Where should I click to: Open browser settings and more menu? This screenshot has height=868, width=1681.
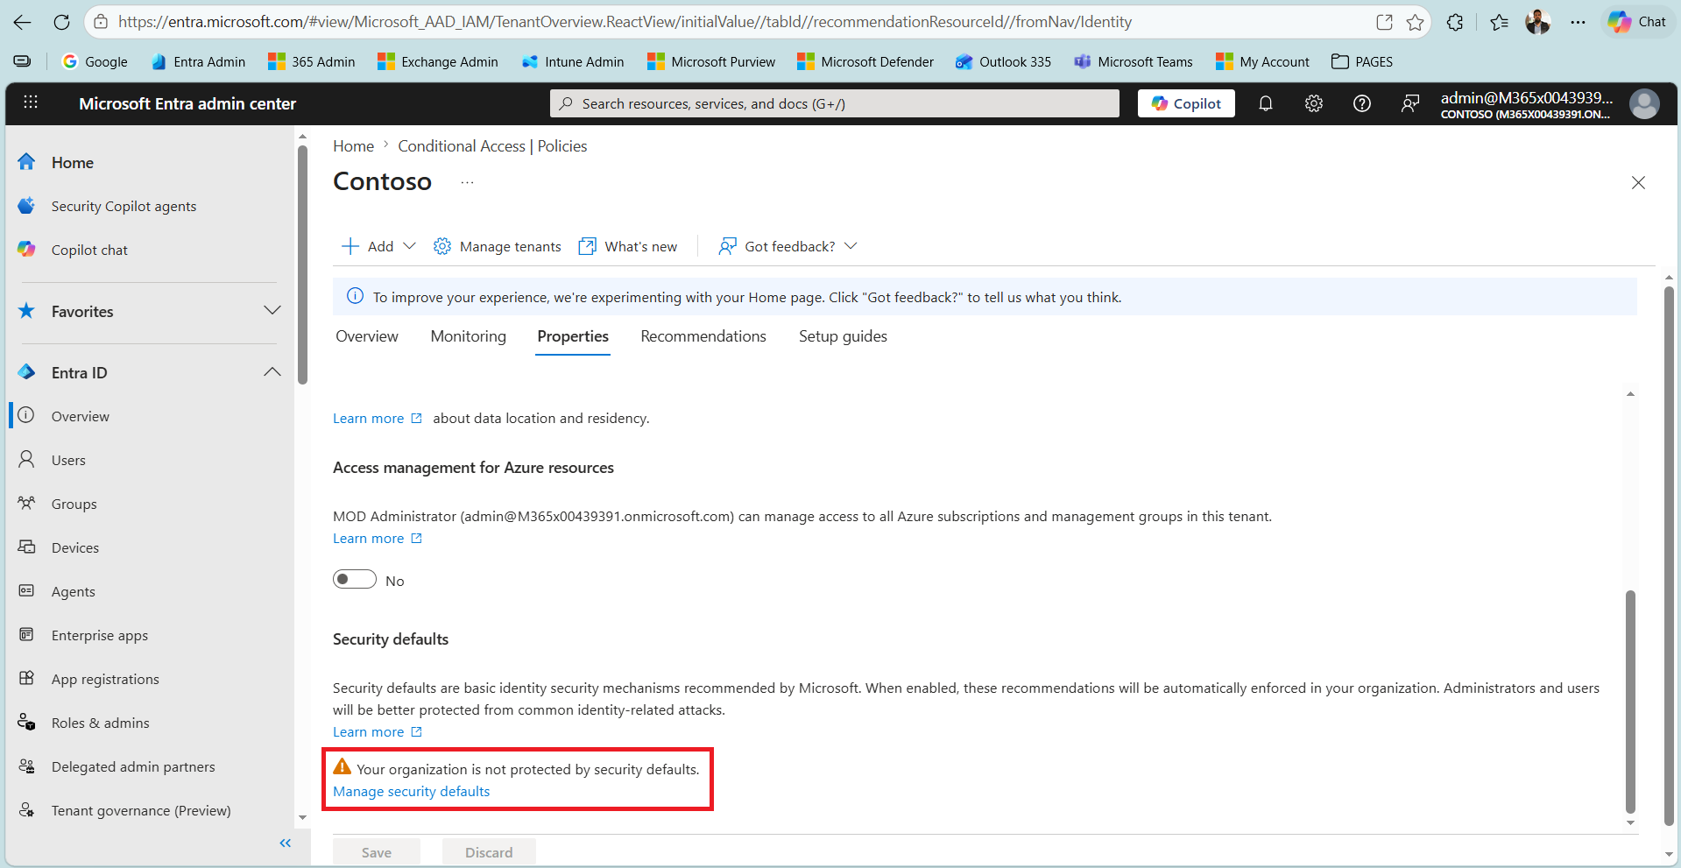point(1578,22)
